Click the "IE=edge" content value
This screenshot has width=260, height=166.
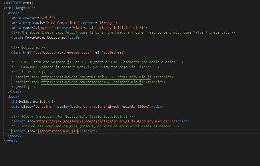pos(106,23)
